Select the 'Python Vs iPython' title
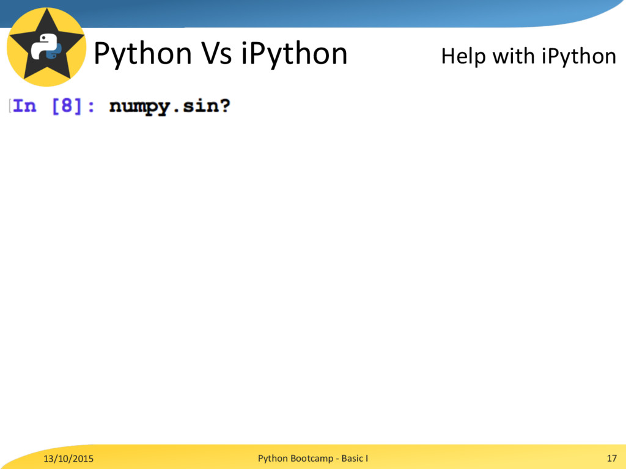 point(220,54)
